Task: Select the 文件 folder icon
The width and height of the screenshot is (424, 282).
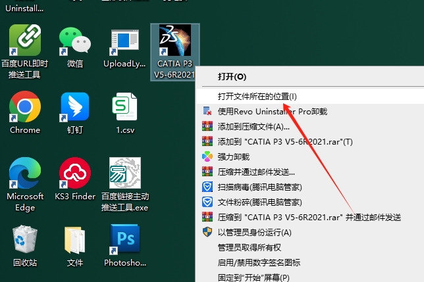Action: coord(74,241)
